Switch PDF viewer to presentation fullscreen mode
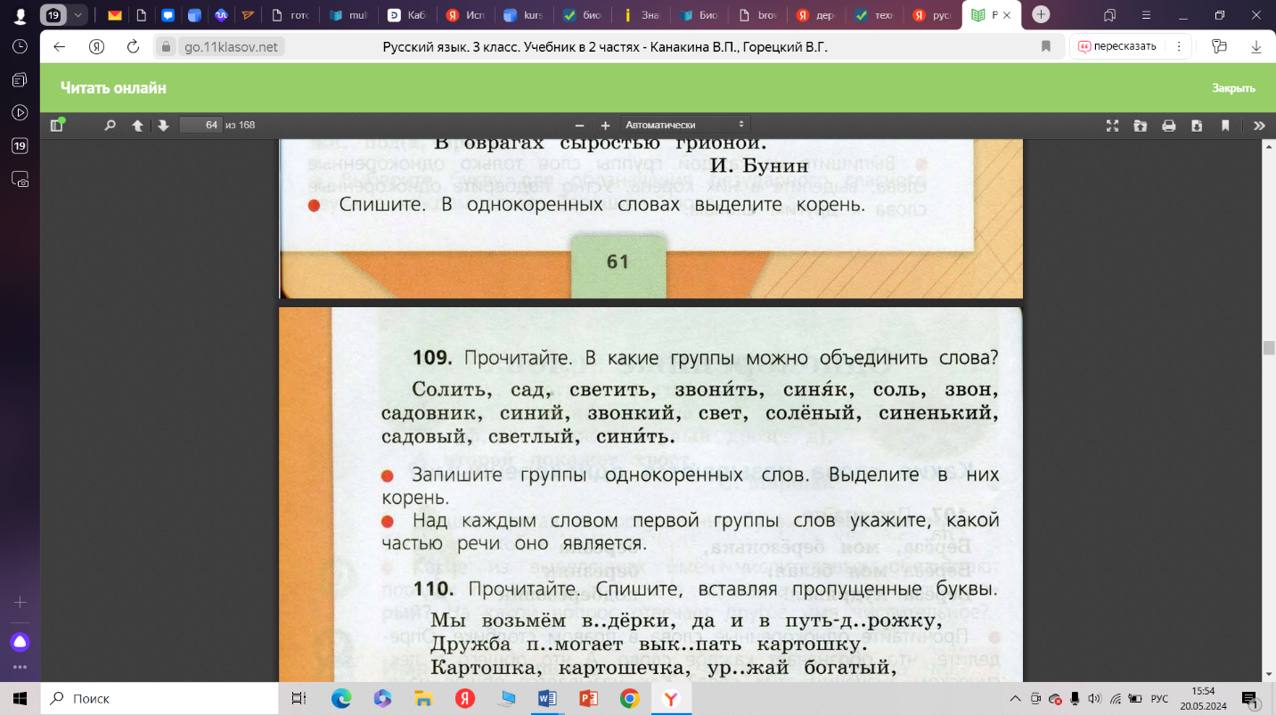This screenshot has width=1276, height=715. coord(1112,126)
